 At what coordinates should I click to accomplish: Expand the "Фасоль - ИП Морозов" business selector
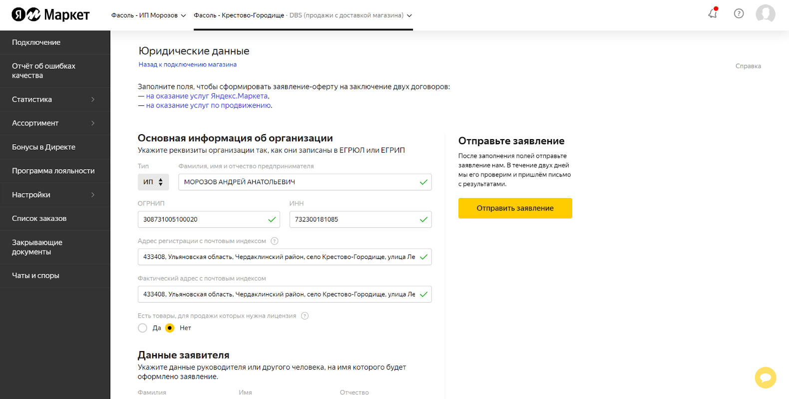(x=148, y=15)
